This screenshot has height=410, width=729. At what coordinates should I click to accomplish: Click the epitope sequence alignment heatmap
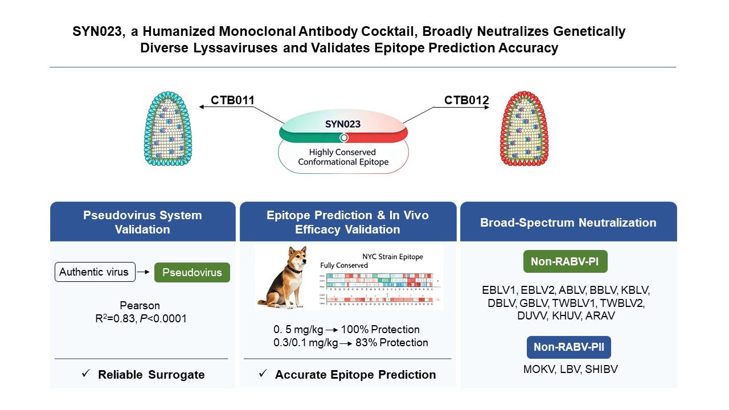coord(378,289)
